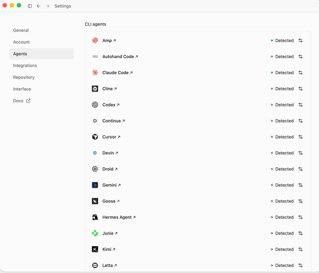The width and height of the screenshot is (319, 273).
Task: Open settings sliders icon for Goose
Action: (x=300, y=201)
